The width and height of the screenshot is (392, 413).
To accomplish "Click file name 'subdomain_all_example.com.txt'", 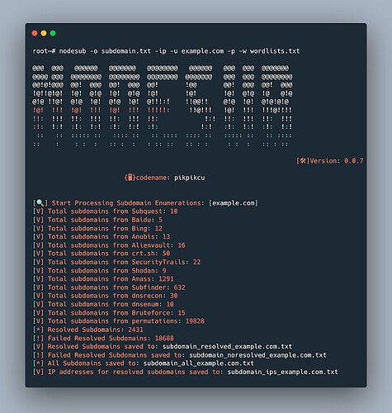I will click(199, 363).
